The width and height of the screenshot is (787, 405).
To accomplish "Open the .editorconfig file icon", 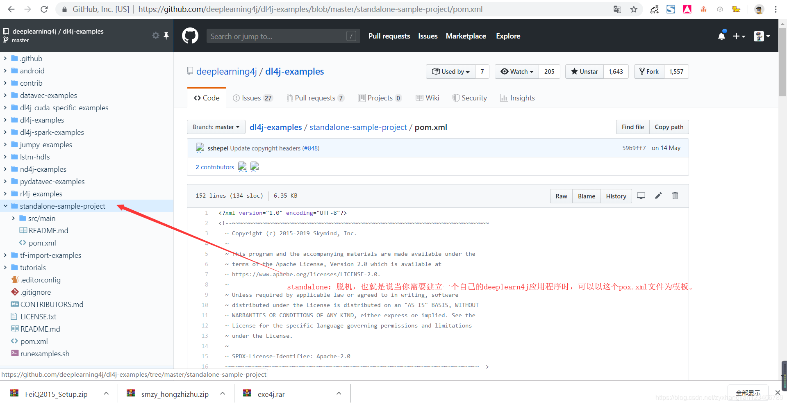I will (x=15, y=280).
